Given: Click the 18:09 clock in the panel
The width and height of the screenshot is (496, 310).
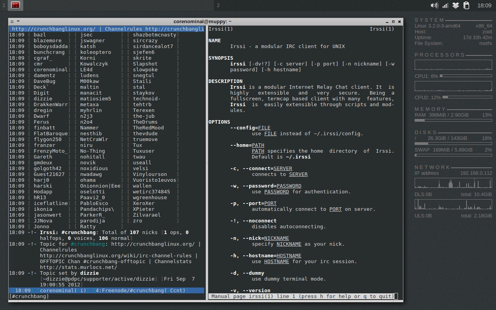Looking at the screenshot, I should coord(484,5).
